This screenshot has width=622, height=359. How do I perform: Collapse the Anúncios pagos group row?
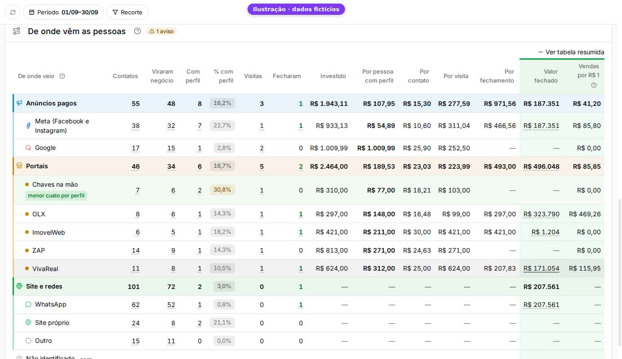pyautogui.click(x=308, y=103)
